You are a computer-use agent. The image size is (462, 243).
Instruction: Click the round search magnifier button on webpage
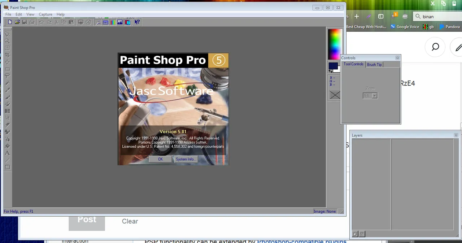tap(435, 47)
